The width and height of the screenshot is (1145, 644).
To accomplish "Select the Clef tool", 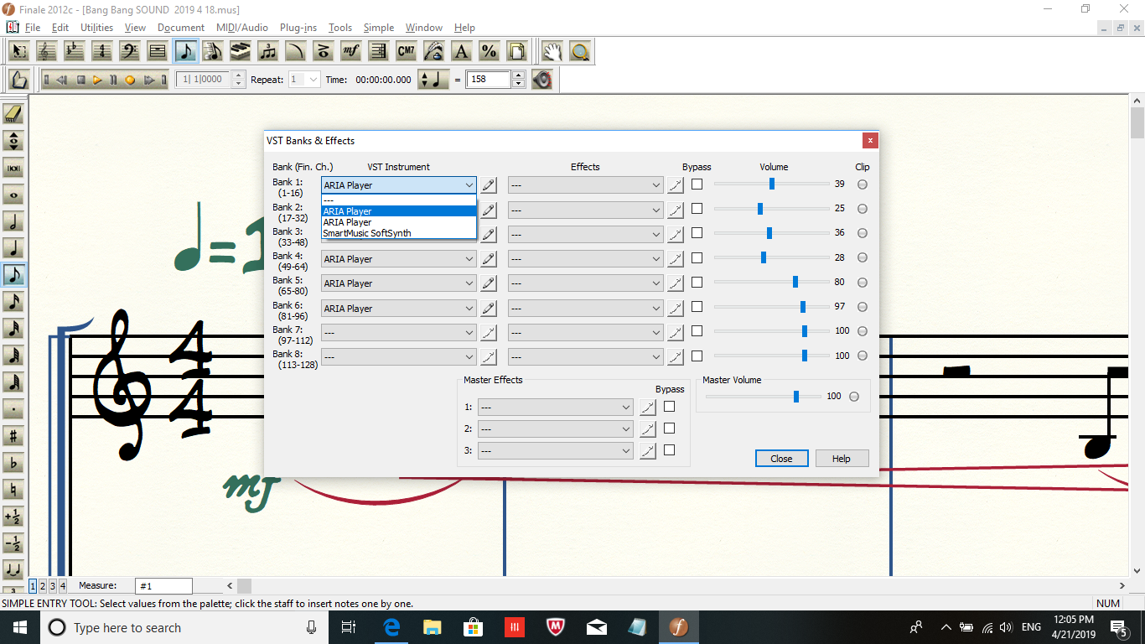I will 129,51.
